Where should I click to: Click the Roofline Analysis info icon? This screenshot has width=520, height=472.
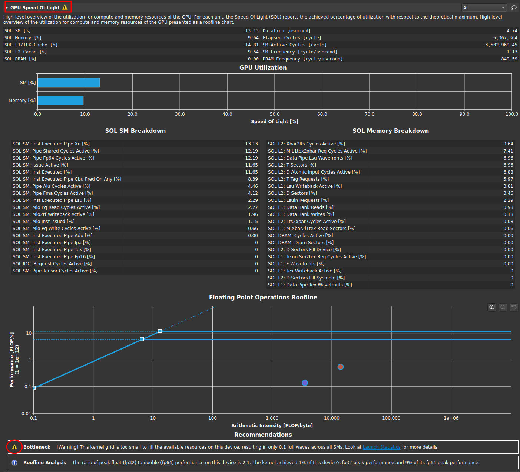pyautogui.click(x=14, y=463)
